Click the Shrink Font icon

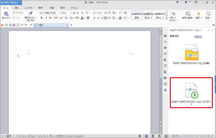click(x=78, y=13)
